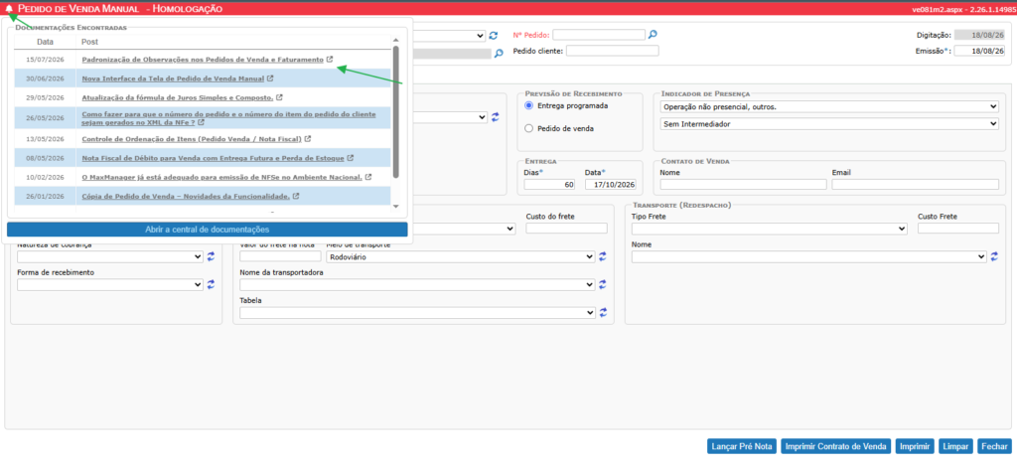
Task: Click the Valor do frete na nota field
Action: 280,257
